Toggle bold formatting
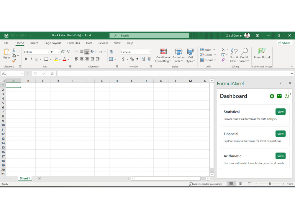This screenshot has height=221, width=295. (x=26, y=59)
